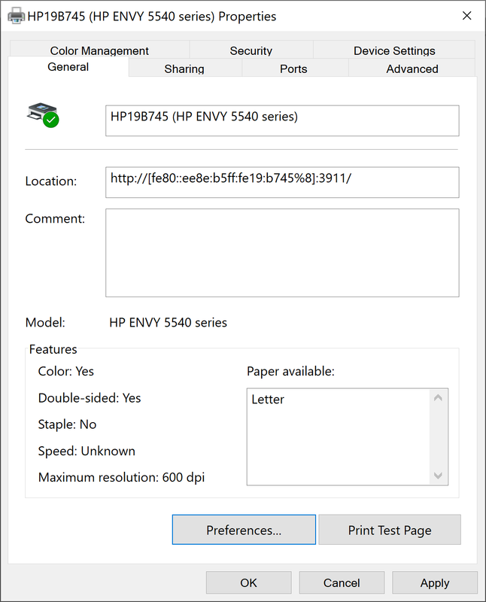Click inside the Comment text box
486x602 pixels.
pos(281,253)
